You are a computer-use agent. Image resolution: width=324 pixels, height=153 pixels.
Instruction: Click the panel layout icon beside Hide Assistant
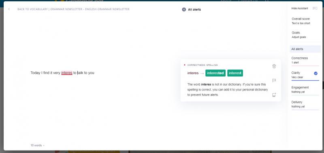(x=315, y=8)
